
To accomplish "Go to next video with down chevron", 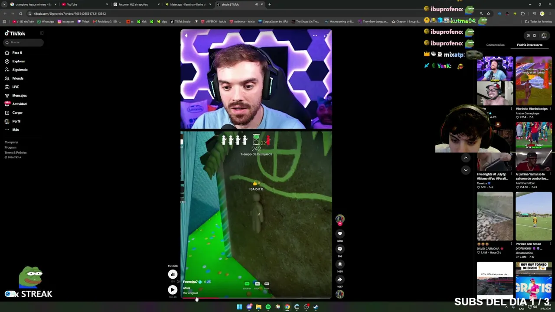I will click(466, 170).
